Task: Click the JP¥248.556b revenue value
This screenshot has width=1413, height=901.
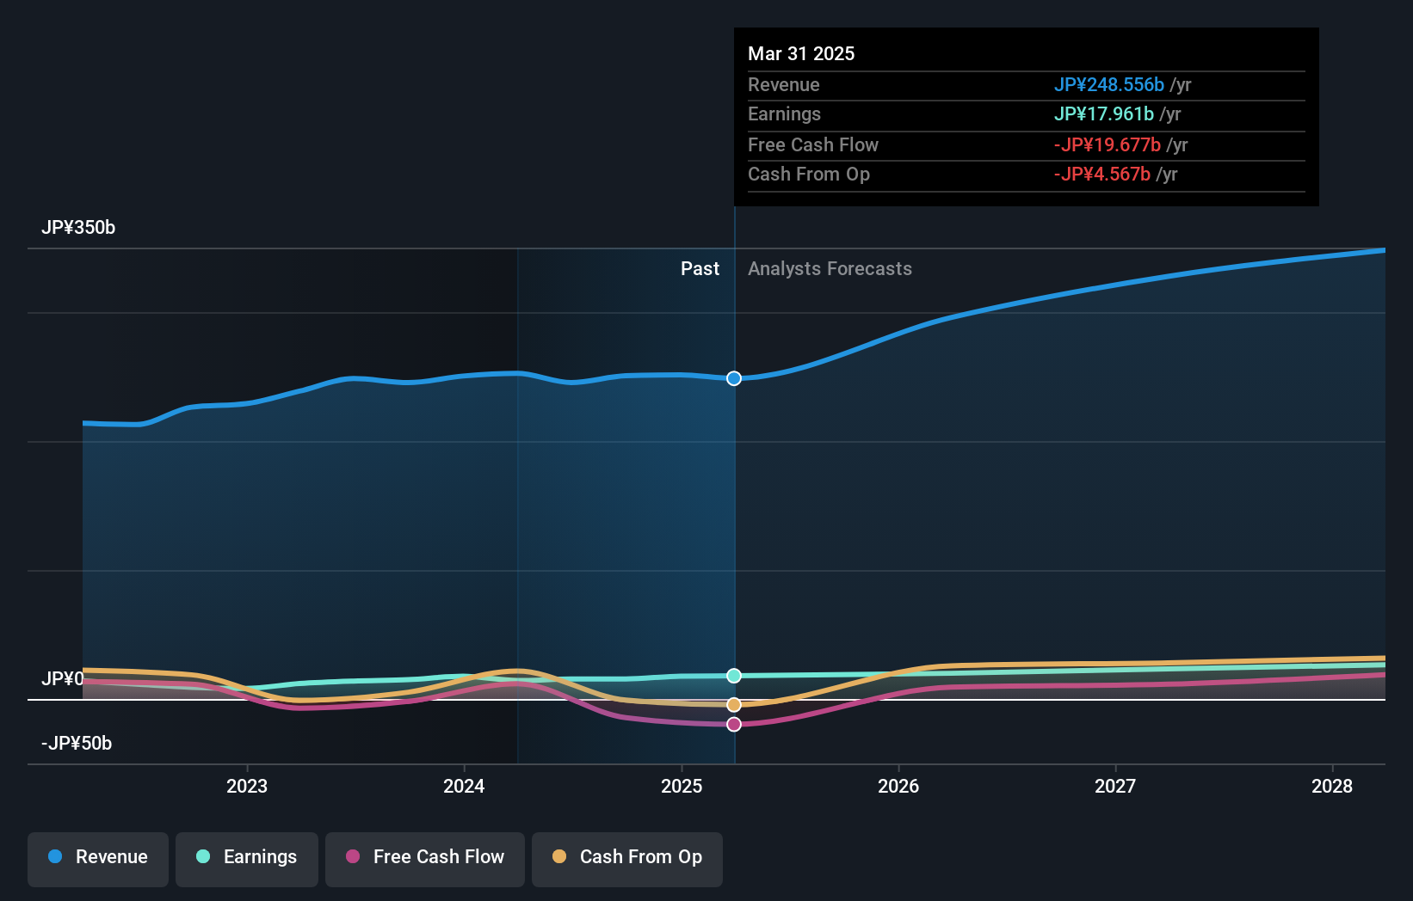Action: tap(1109, 85)
